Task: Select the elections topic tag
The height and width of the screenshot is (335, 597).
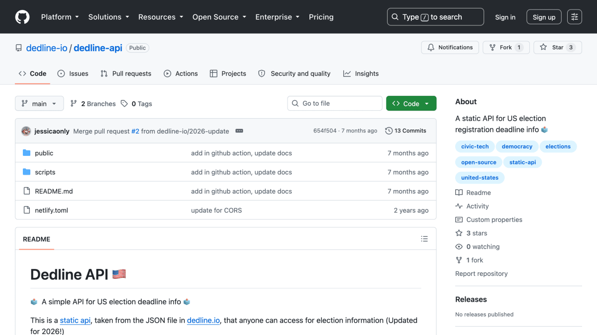Action: pos(558,146)
